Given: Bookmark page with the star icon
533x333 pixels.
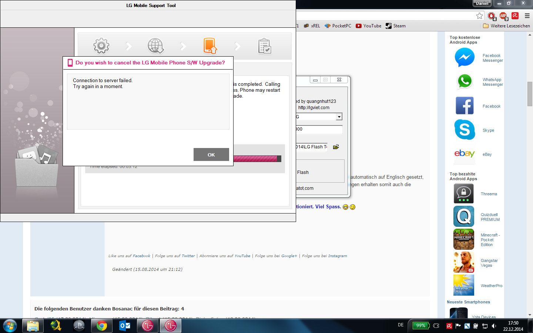Looking at the screenshot, I should [x=480, y=16].
